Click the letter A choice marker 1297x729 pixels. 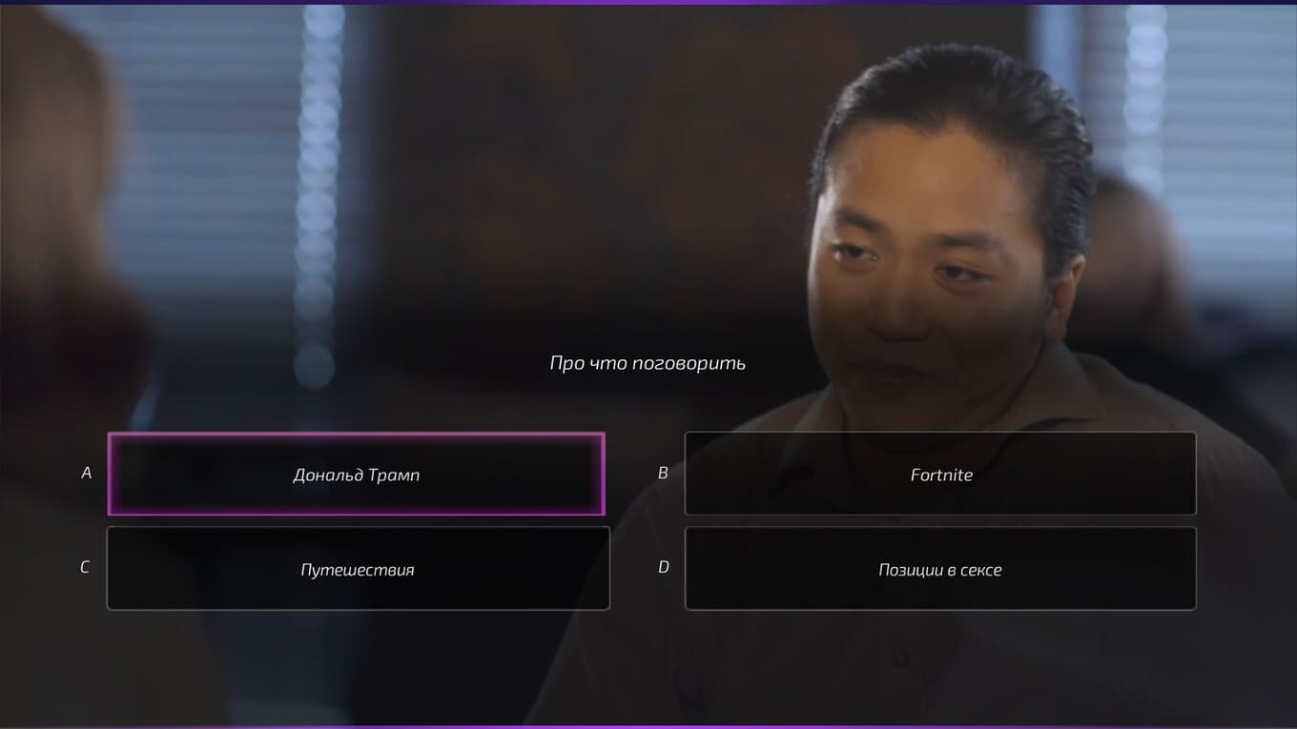(x=86, y=473)
